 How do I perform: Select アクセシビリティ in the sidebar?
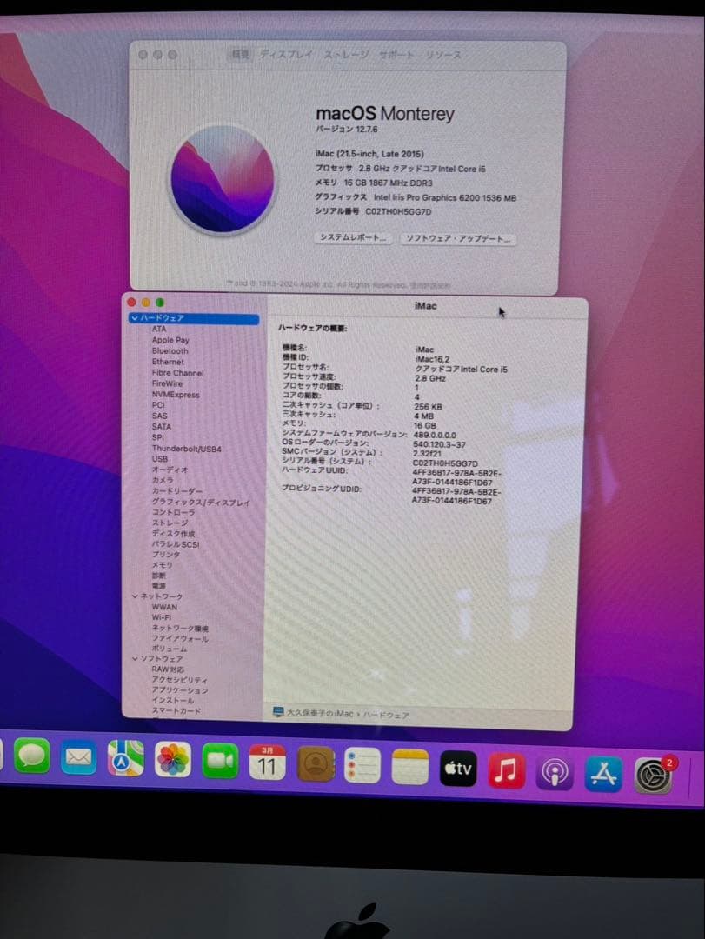tap(180, 680)
